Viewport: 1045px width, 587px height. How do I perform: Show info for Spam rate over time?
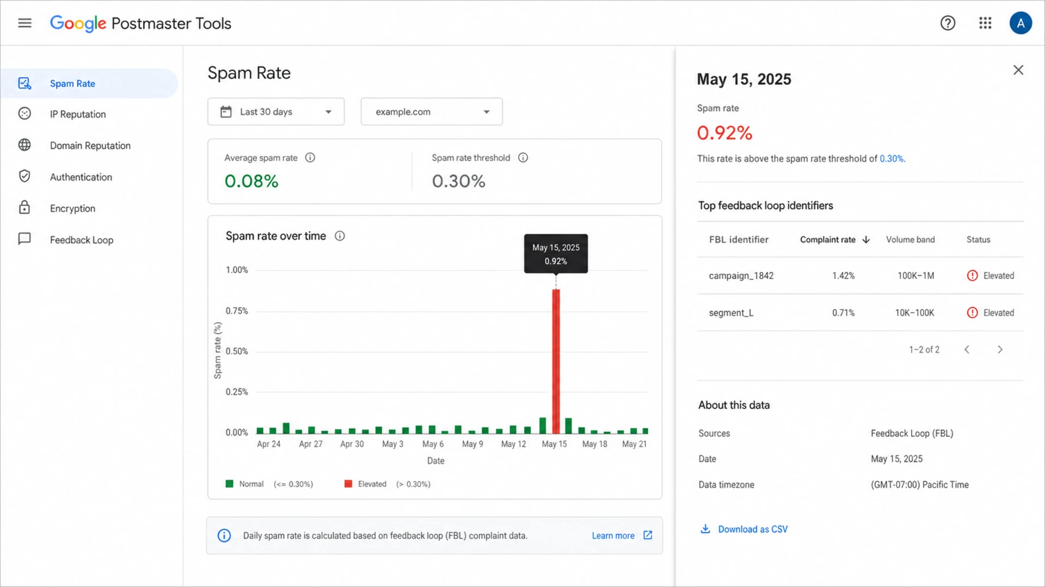click(340, 236)
